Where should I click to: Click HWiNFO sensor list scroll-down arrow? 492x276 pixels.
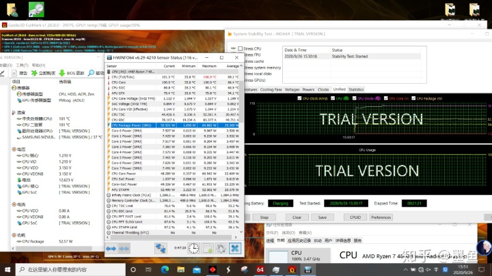tap(241, 232)
